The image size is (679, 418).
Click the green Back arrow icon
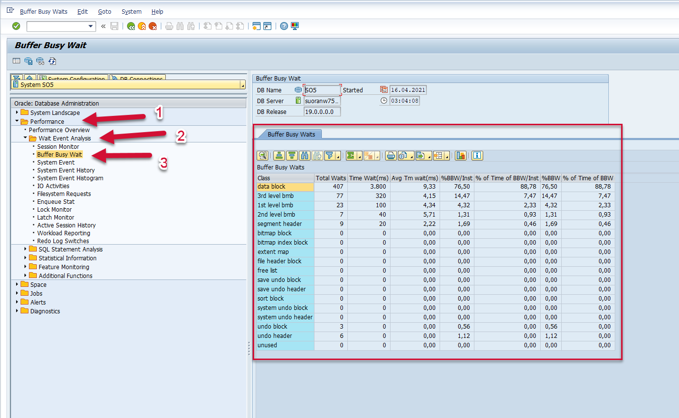coord(131,26)
